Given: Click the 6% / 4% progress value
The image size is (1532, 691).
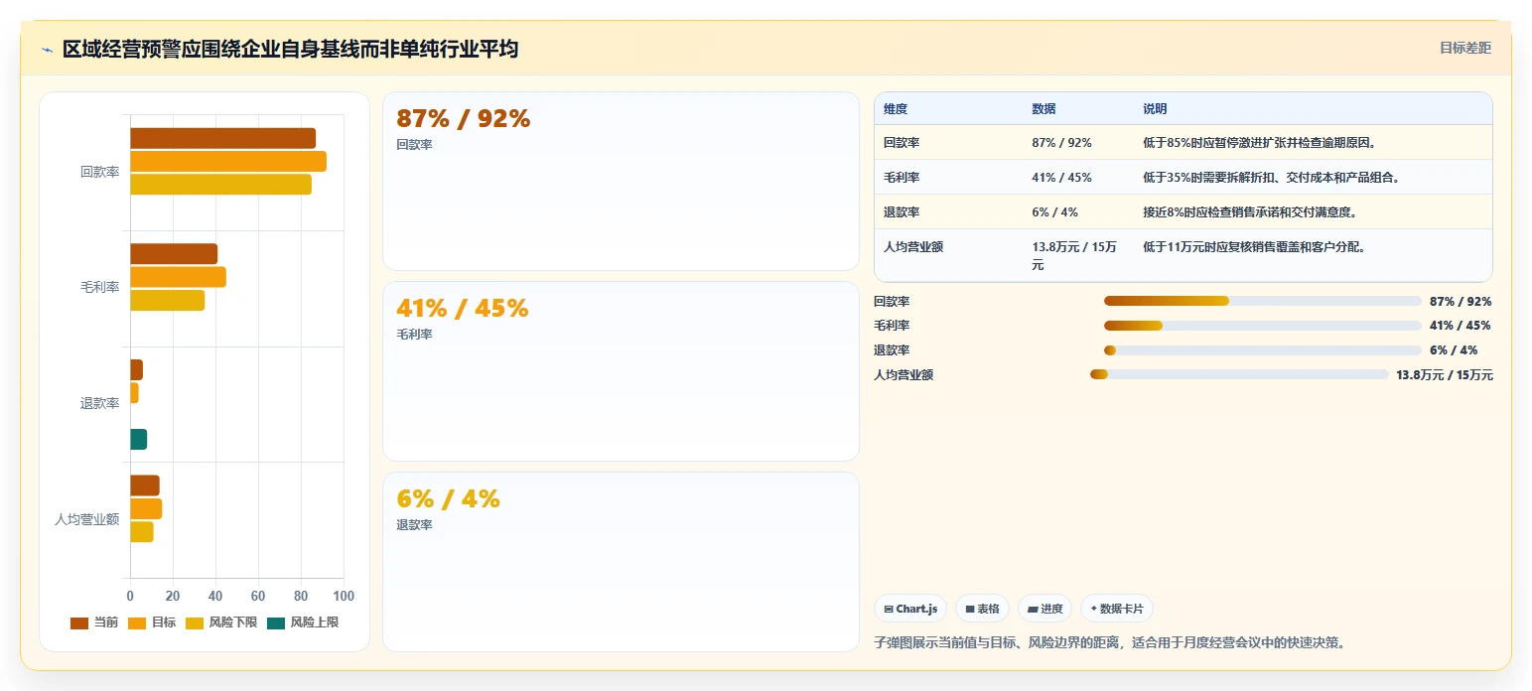Looking at the screenshot, I should (1454, 349).
